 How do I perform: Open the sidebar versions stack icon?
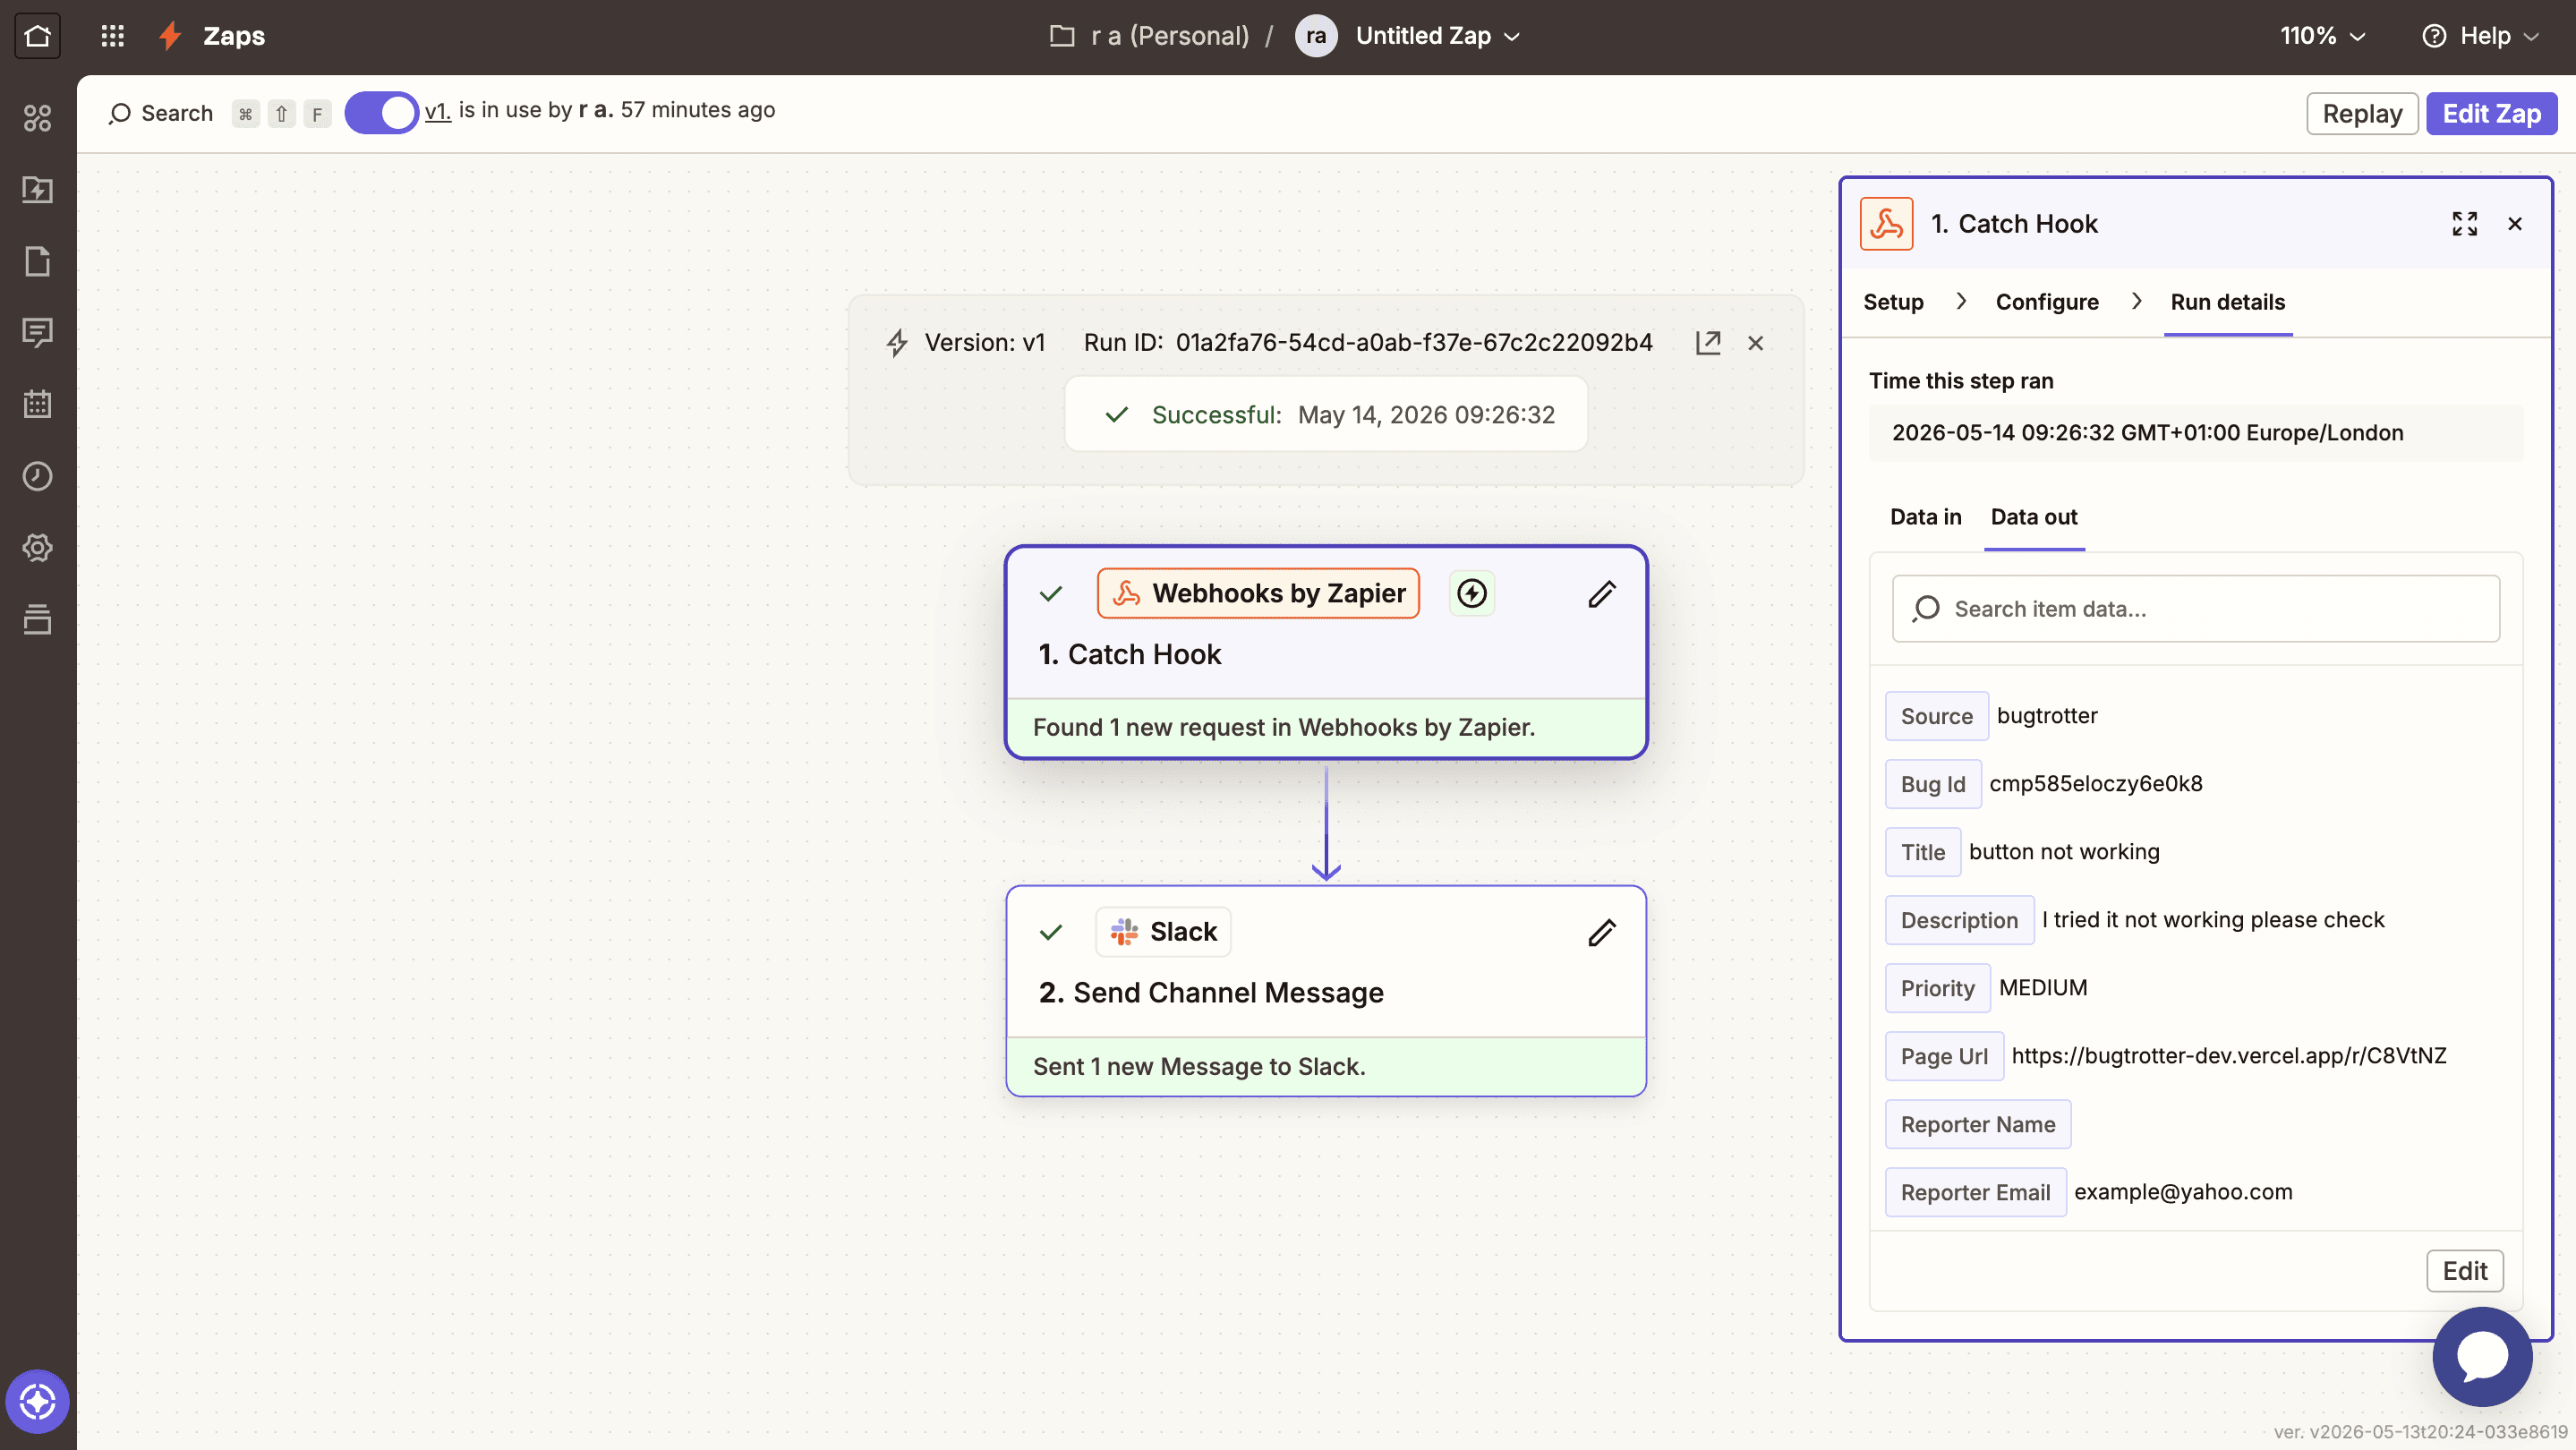point(38,619)
